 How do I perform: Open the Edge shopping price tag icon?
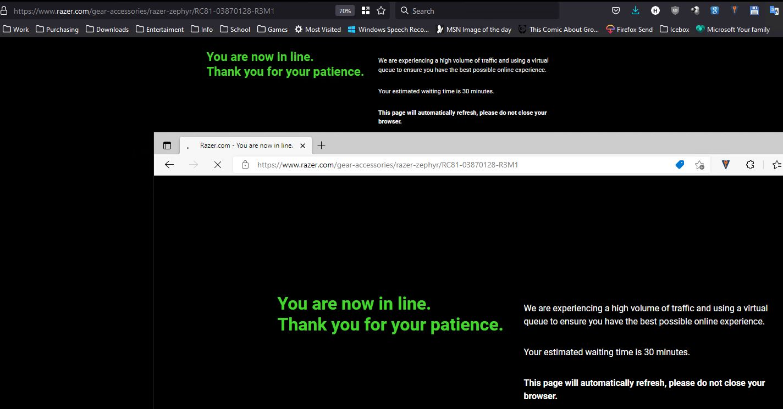pyautogui.click(x=680, y=165)
